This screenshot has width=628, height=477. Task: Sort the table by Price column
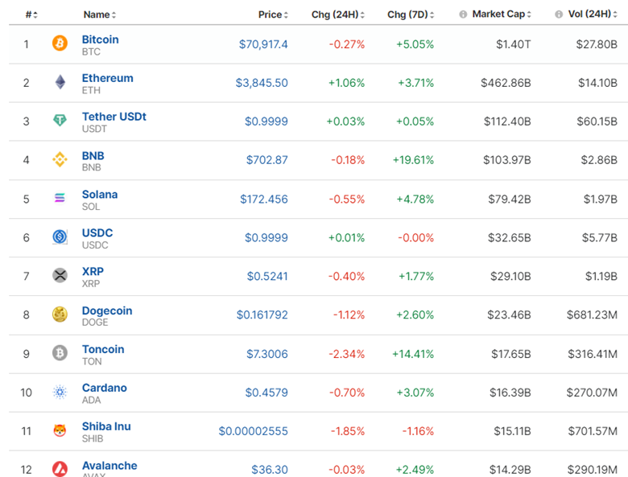pyautogui.click(x=273, y=14)
